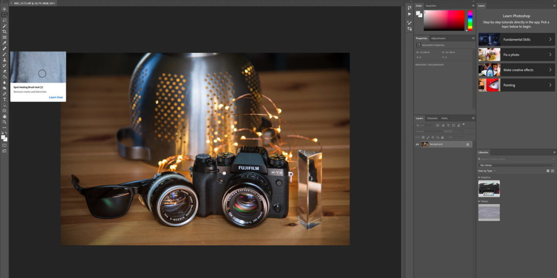The width and height of the screenshot is (557, 278).
Task: Select the Hand tool
Action: pos(4,116)
